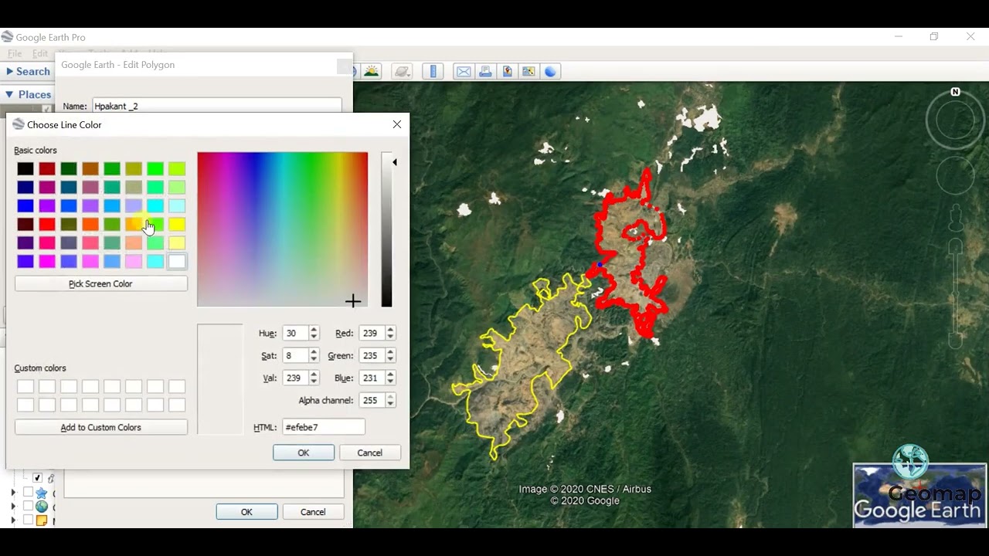The image size is (989, 556).
Task: Click the Email toolbar icon
Action: [464, 71]
